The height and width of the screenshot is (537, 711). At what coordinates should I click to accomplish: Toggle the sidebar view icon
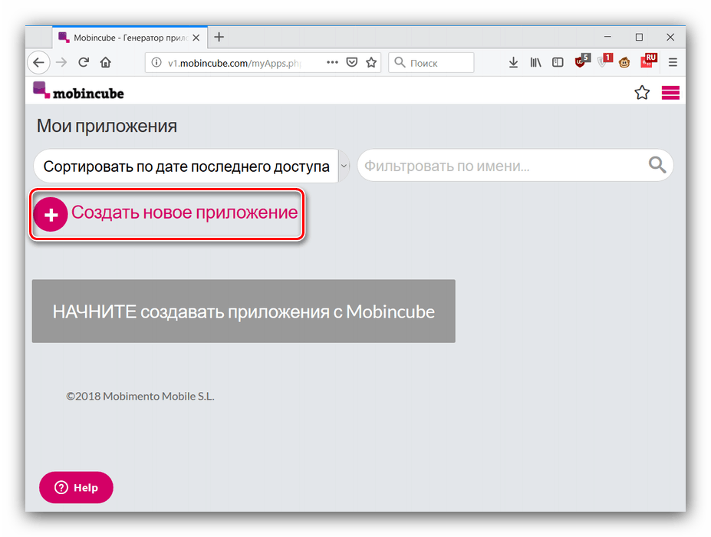tap(558, 62)
